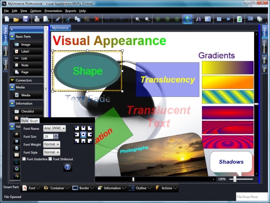Delete selection with the red X icon
Screen dimensions: 270x203
point(97,19)
